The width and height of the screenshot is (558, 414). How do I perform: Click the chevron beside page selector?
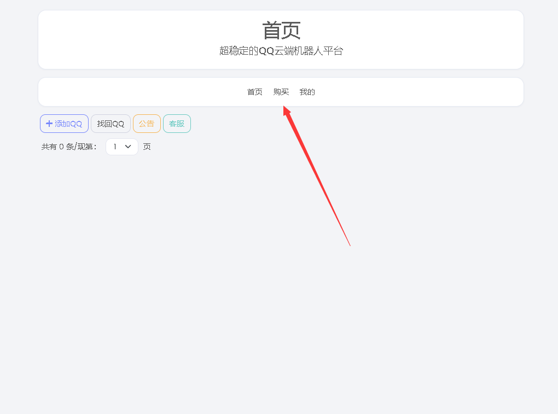pyautogui.click(x=128, y=147)
